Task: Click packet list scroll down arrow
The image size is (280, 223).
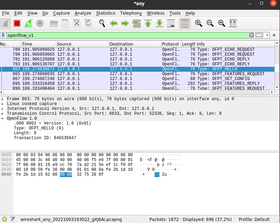Action: coord(277,87)
